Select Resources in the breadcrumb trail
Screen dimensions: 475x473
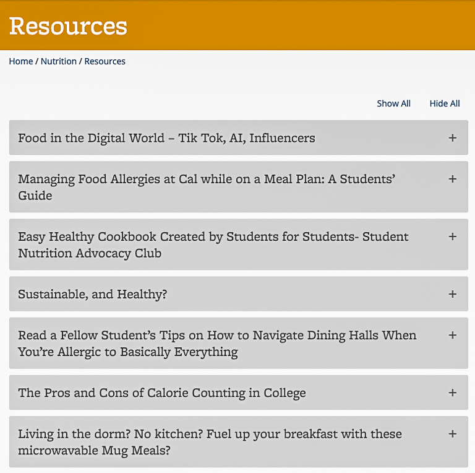[105, 61]
